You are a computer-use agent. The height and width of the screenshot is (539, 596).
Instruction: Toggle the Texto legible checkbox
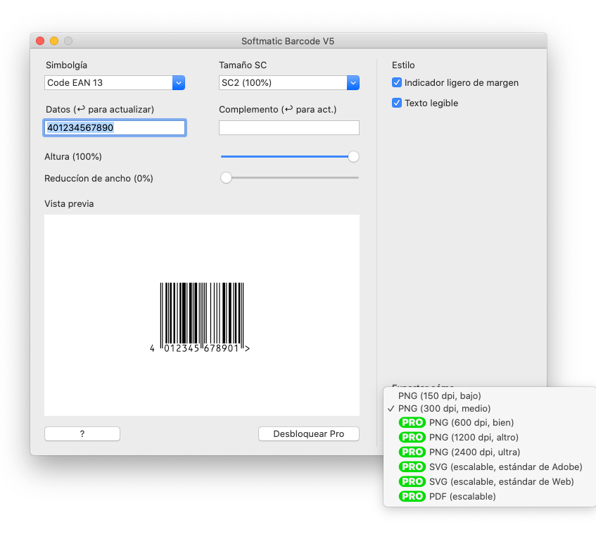point(397,103)
